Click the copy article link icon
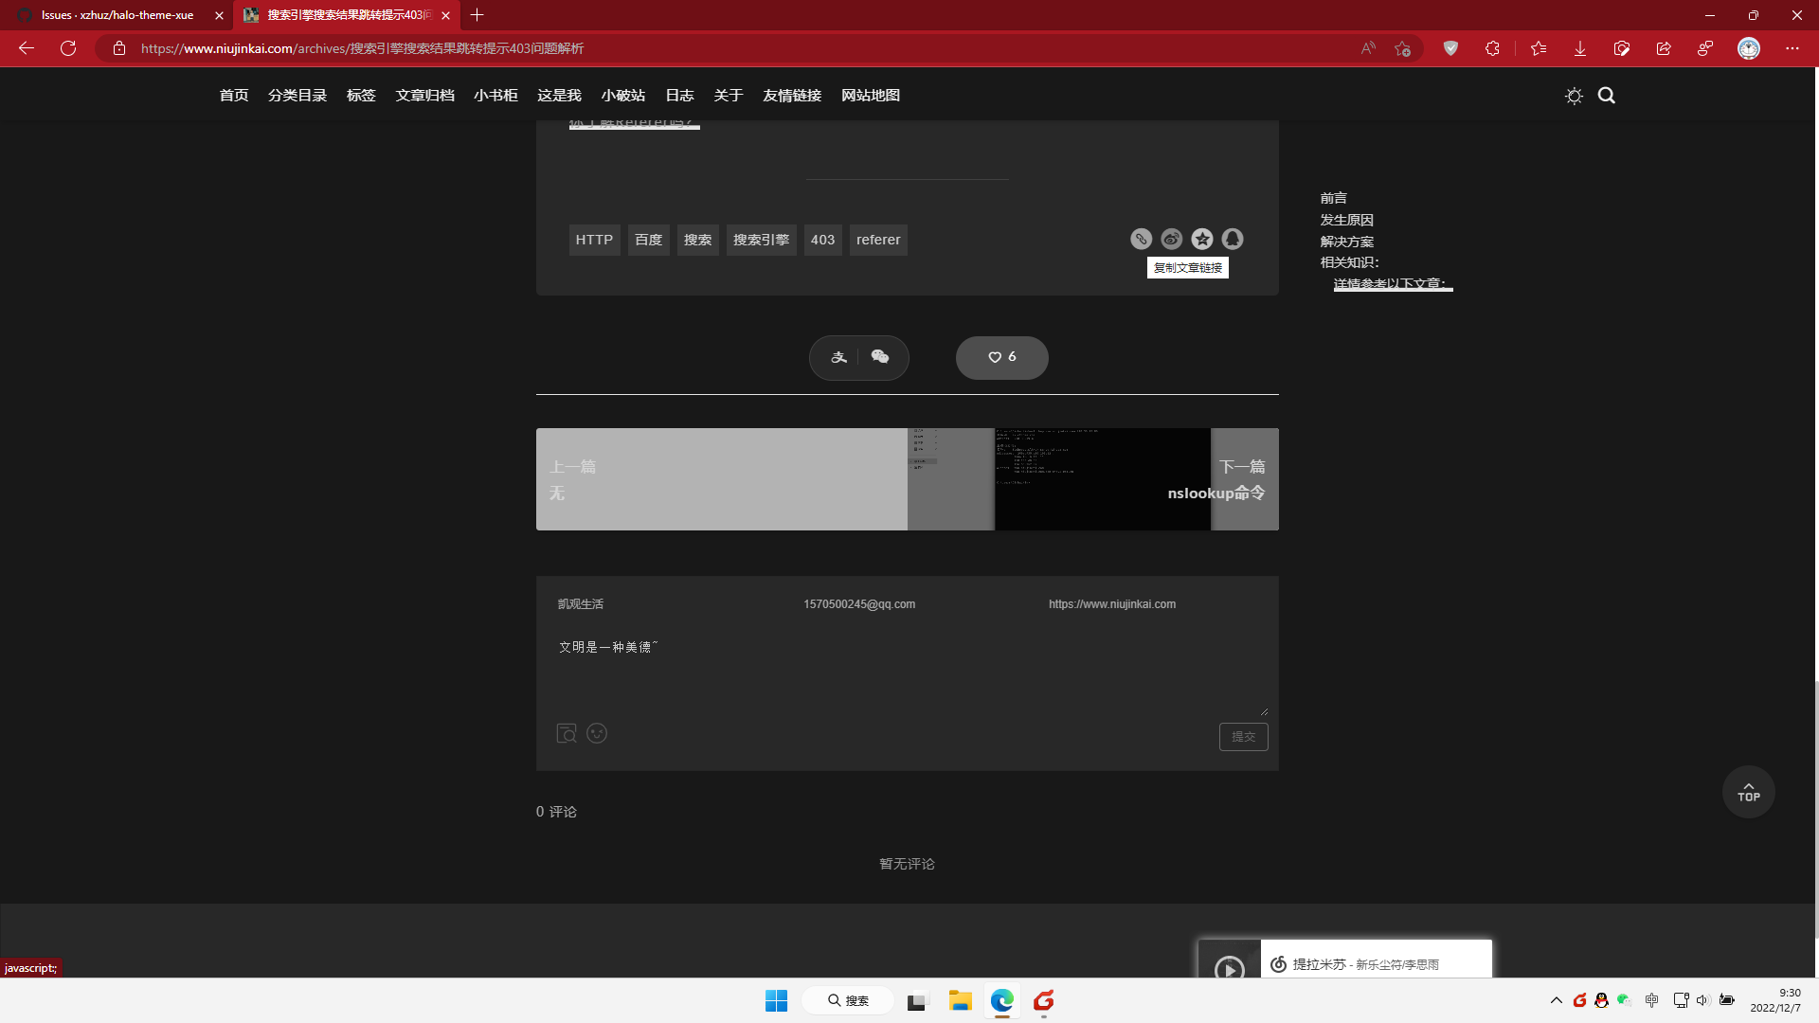The width and height of the screenshot is (1819, 1023). point(1141,240)
